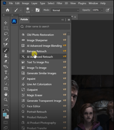Open the Edit menu
Screen dimensions: 114x130
(x=17, y=3)
